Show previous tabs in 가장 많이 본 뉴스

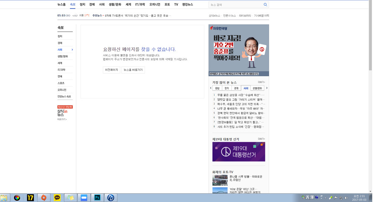point(211,88)
